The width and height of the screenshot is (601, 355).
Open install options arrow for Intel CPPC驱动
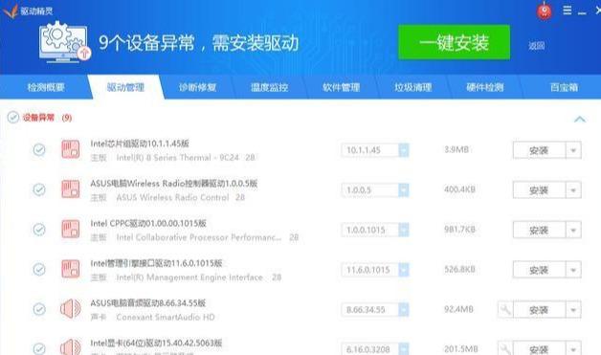coord(573,230)
